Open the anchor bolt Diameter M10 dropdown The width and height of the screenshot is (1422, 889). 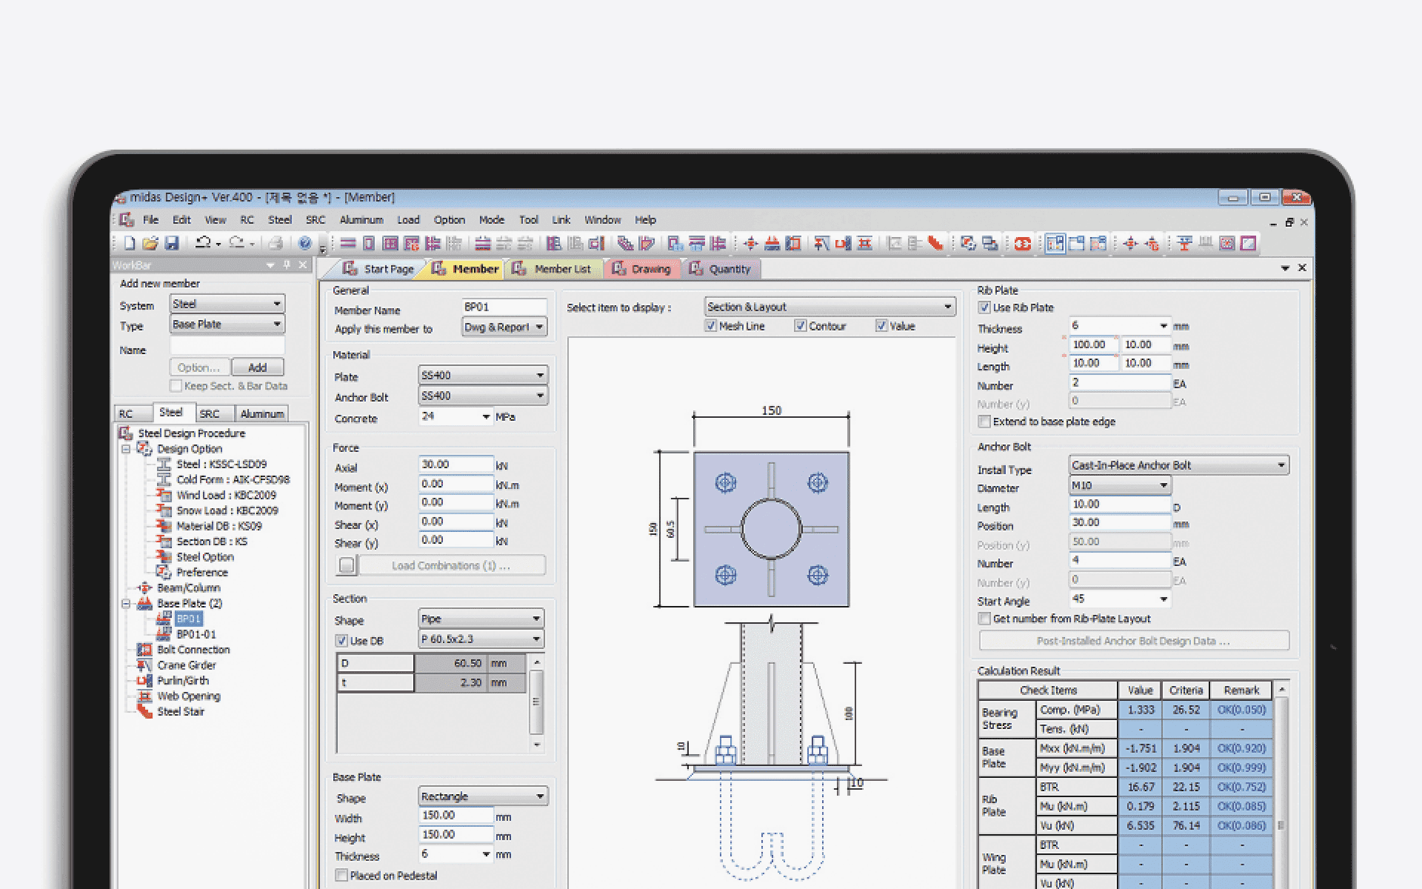pyautogui.click(x=1120, y=485)
